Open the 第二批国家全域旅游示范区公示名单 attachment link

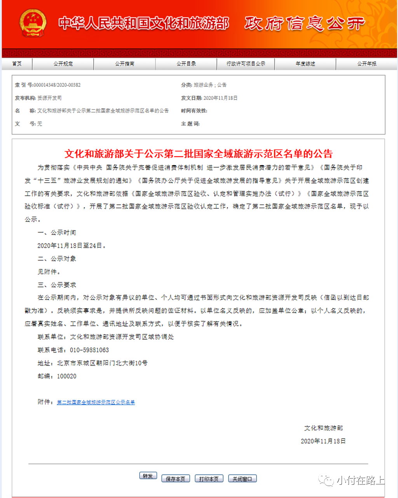tap(96, 402)
